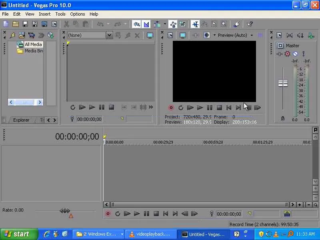This screenshot has width=320, height=240.
Task: Adjust the Master volume fader
Action: point(283,83)
